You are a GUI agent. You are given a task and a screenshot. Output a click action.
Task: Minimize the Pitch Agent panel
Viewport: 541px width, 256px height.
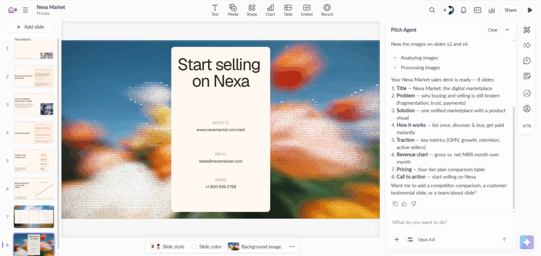pyautogui.click(x=507, y=30)
